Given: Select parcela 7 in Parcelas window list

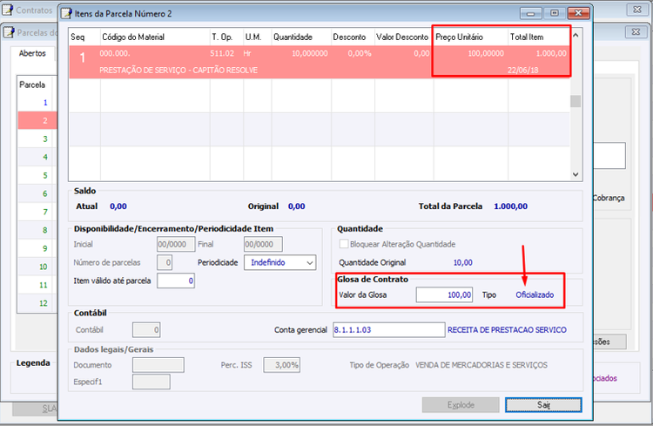Looking at the screenshot, I should (x=37, y=212).
